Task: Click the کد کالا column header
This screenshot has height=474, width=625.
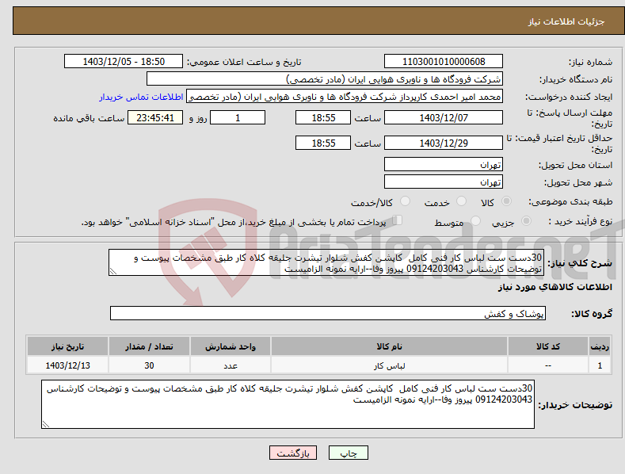Action: pyautogui.click(x=548, y=346)
